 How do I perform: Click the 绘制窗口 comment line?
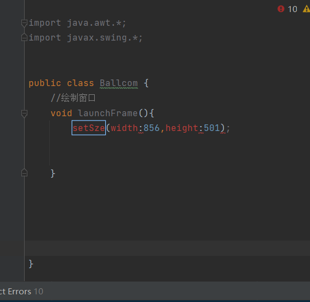(73, 98)
